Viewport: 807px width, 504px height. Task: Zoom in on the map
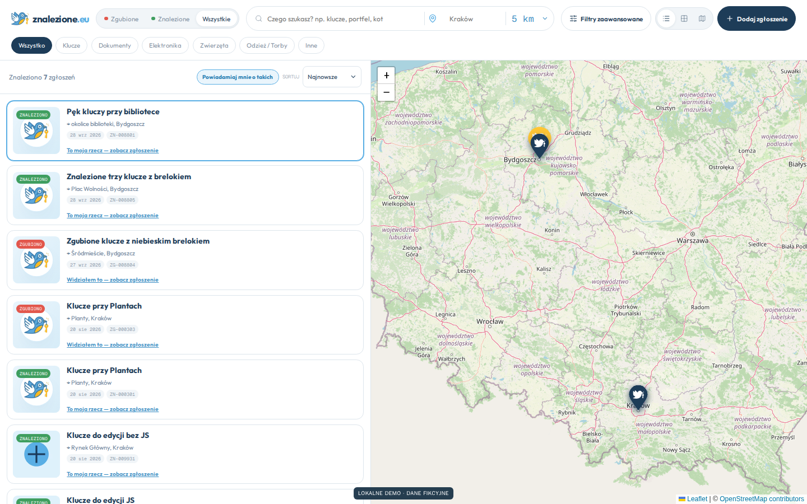(386, 76)
